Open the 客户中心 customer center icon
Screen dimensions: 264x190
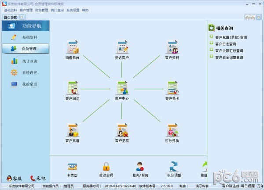coord(122,88)
